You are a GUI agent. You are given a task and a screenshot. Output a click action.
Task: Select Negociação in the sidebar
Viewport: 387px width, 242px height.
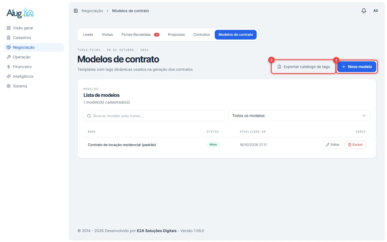pyautogui.click(x=34, y=47)
